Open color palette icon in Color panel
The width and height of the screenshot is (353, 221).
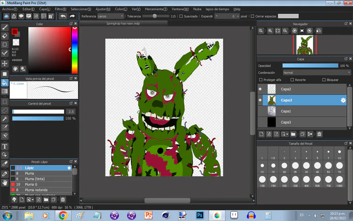click(16, 69)
